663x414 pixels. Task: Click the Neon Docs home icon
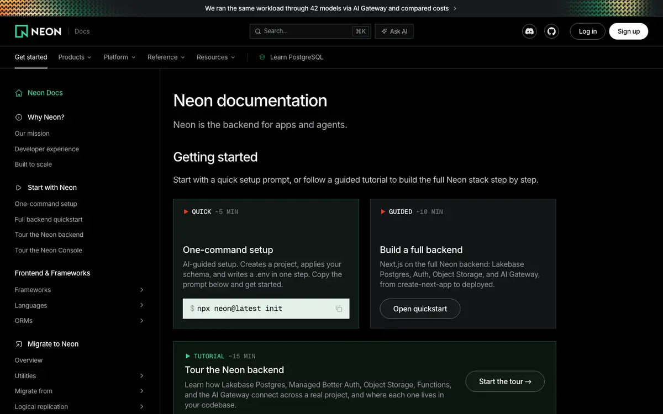tap(19, 93)
